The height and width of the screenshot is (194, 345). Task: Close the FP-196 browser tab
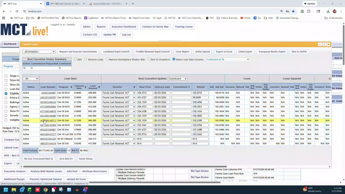84,4
